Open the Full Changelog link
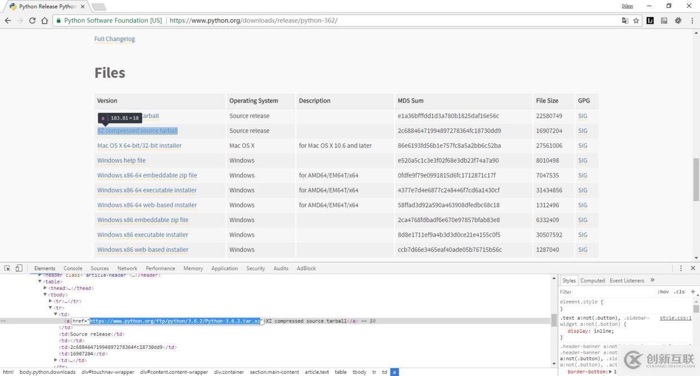The image size is (700, 376). (x=115, y=39)
